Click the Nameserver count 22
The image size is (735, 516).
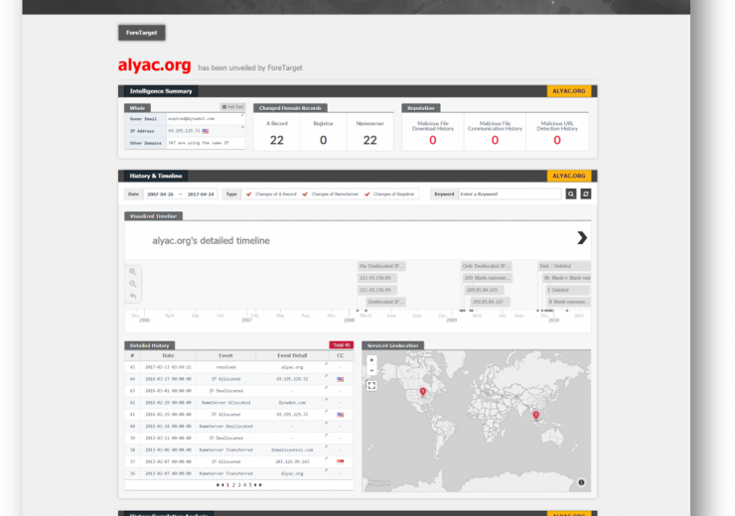coord(369,140)
